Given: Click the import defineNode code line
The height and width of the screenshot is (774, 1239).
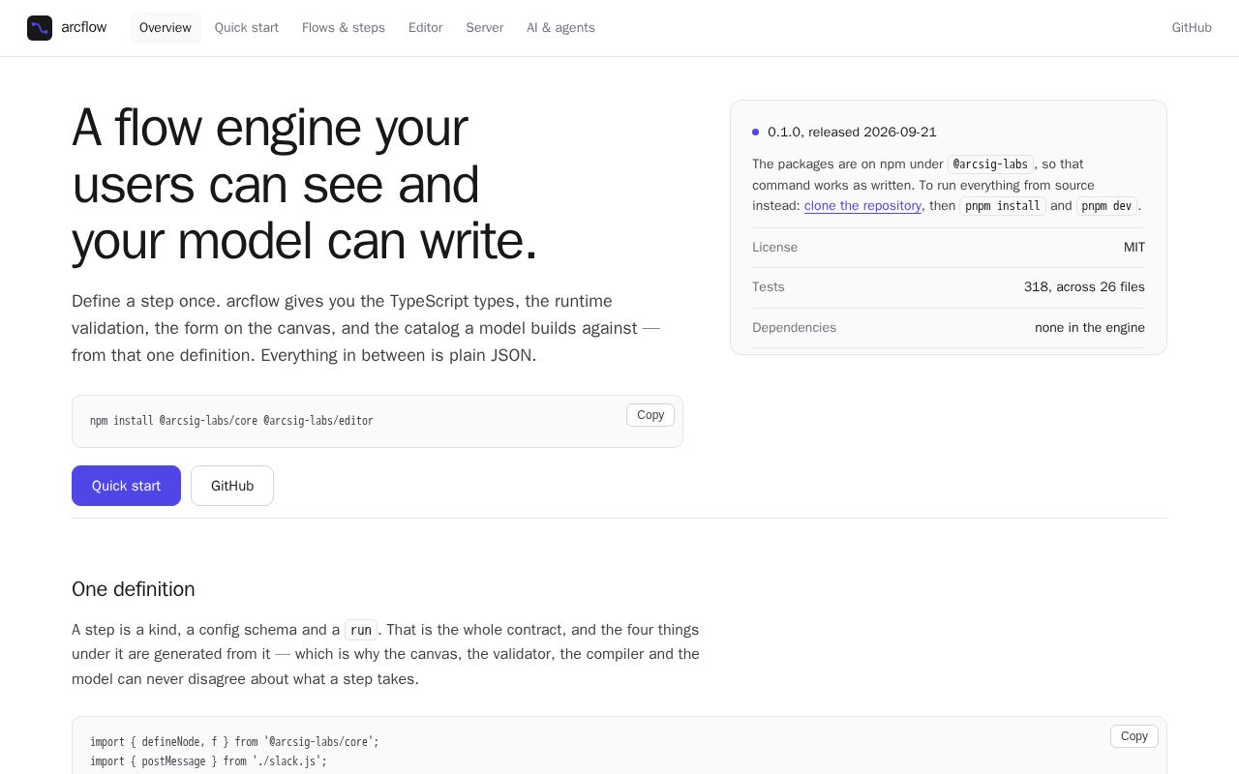Looking at the screenshot, I should (x=234, y=742).
